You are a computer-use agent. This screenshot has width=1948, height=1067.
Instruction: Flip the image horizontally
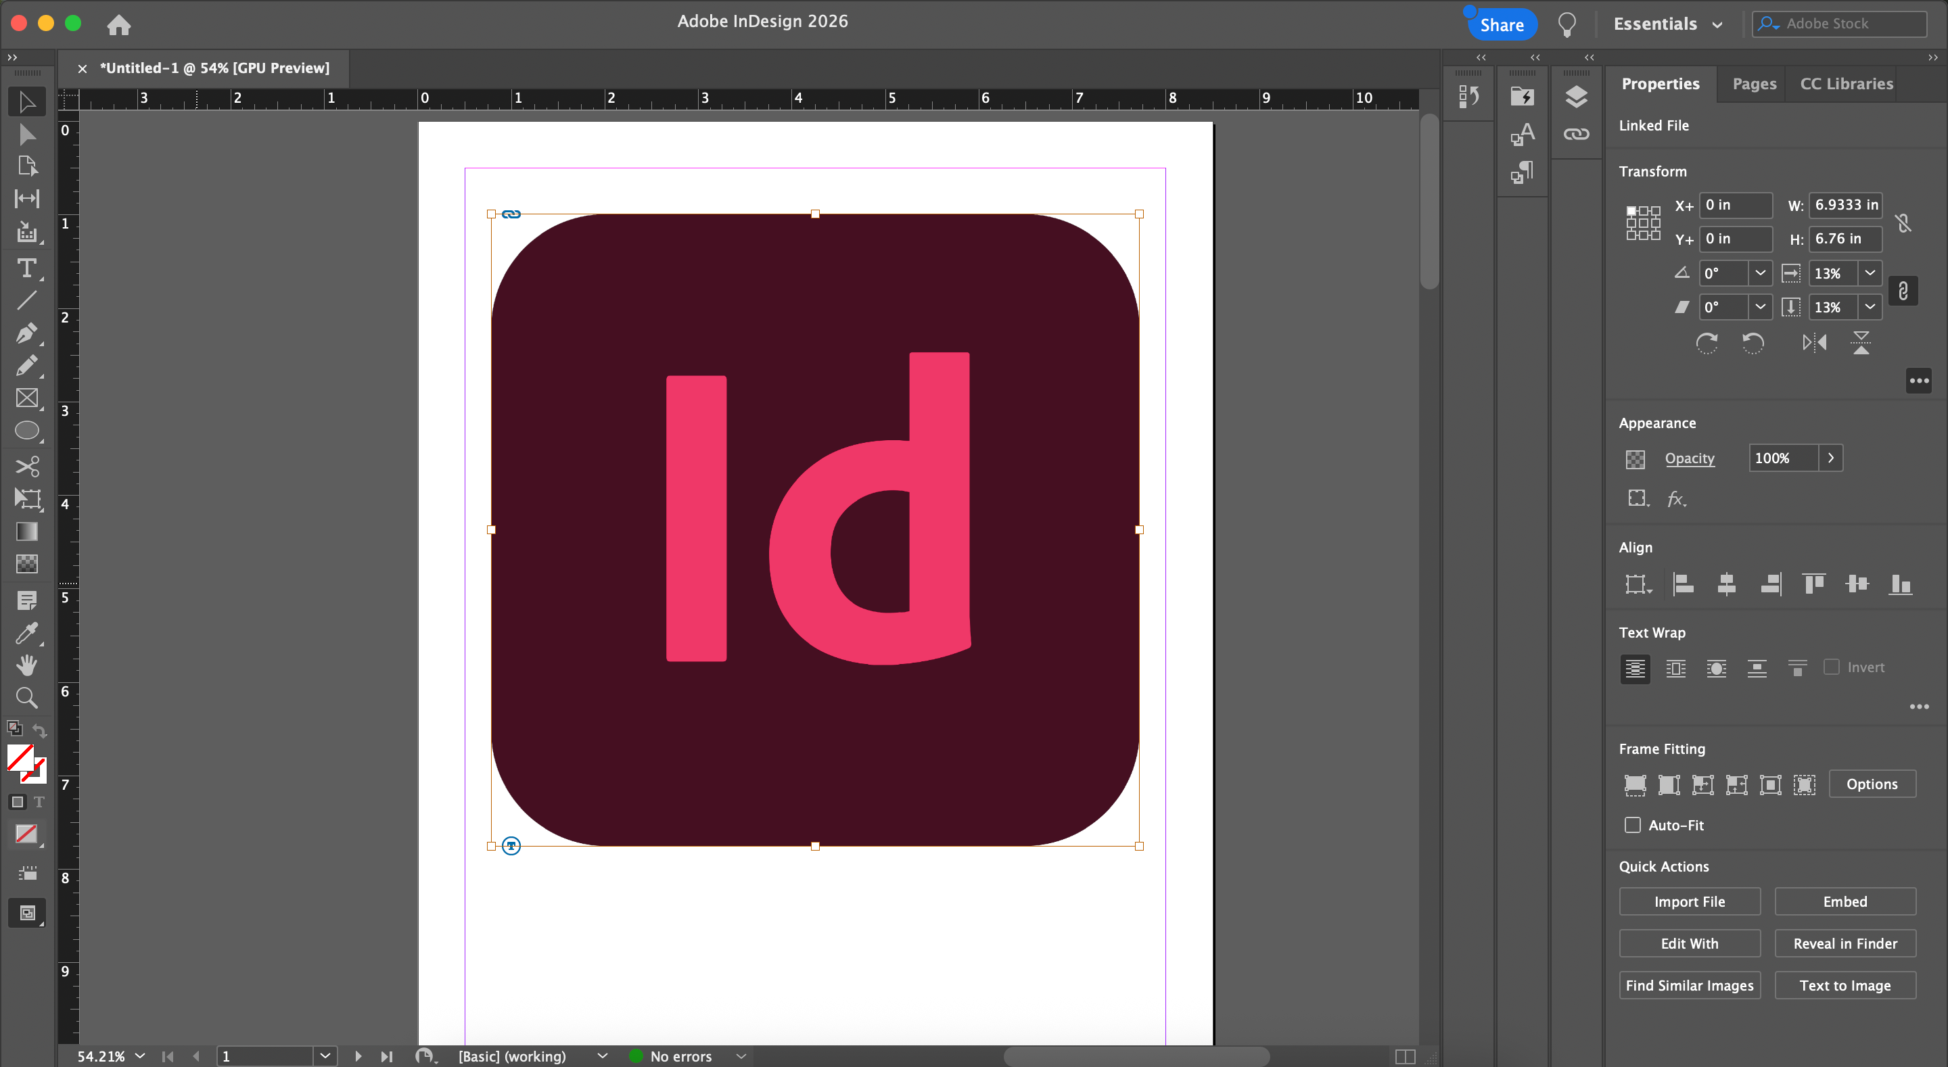[1814, 343]
